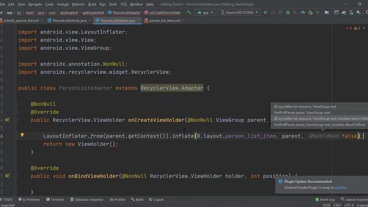Open the Layout Inspector tool window
This screenshot has width=368, height=207.
click(x=354, y=200)
